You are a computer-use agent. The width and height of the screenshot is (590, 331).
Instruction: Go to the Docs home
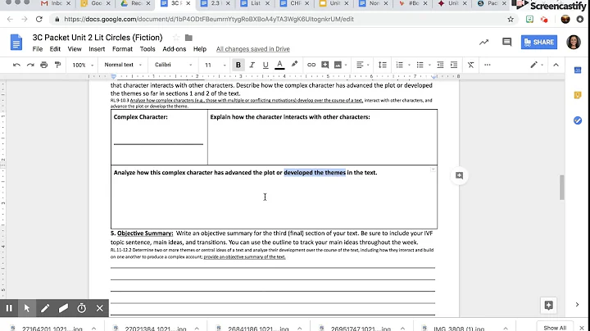click(16, 42)
